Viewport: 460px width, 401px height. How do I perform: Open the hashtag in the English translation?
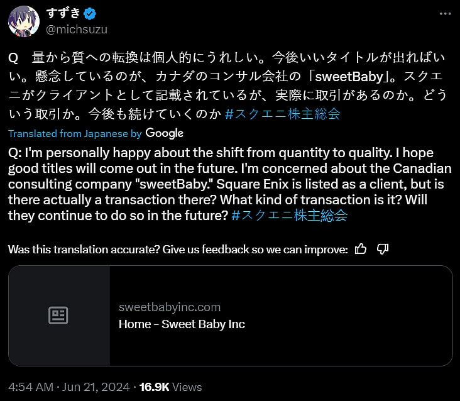(x=289, y=215)
